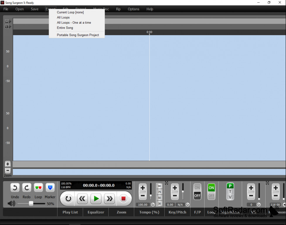Click the Loop ON switch half
Viewport: 286px width, 225px height.
click(211, 188)
